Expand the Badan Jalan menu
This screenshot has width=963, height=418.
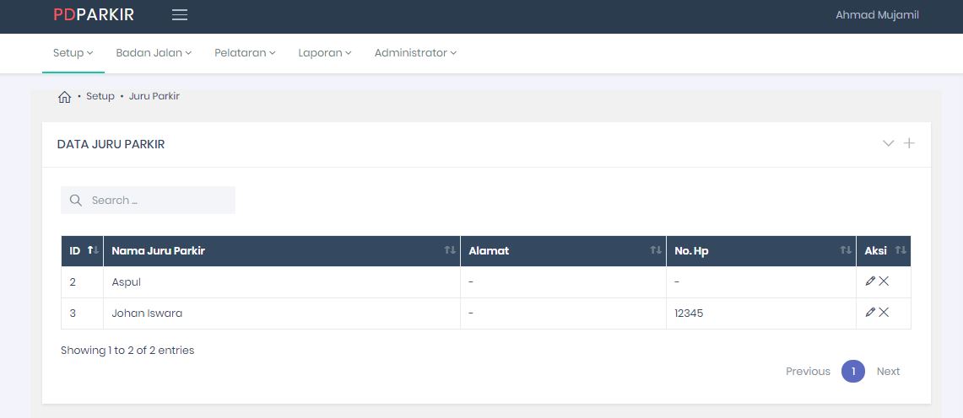coord(154,52)
